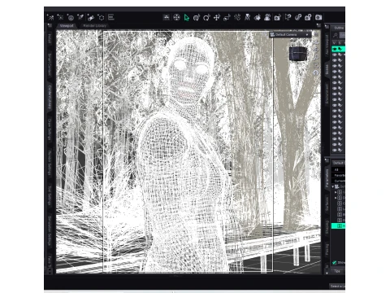Expand first child group under Parameters root

click(336, 192)
